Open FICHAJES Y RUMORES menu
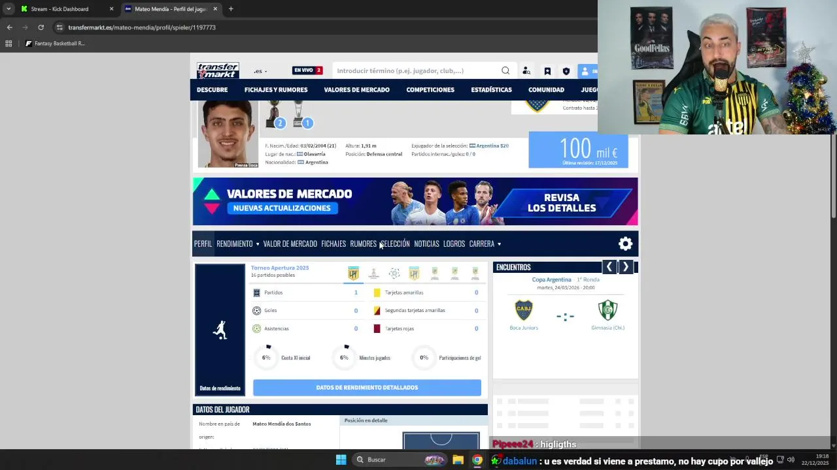This screenshot has width=837, height=470. [276, 89]
